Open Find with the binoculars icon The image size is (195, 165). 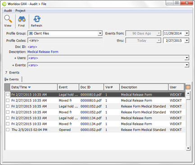pyautogui.click(x=22, y=19)
